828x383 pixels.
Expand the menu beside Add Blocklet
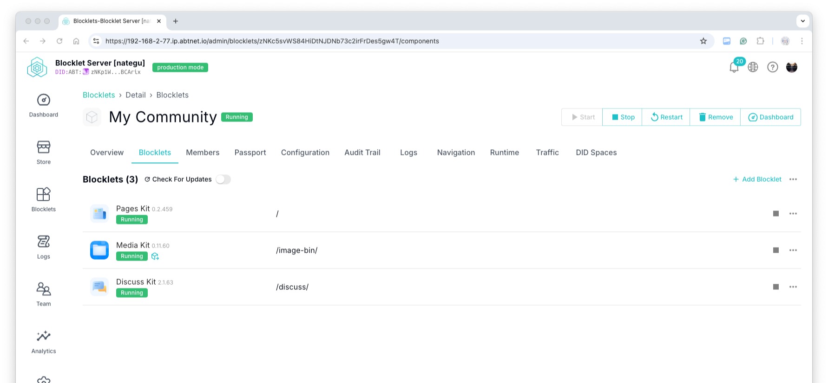(793, 179)
